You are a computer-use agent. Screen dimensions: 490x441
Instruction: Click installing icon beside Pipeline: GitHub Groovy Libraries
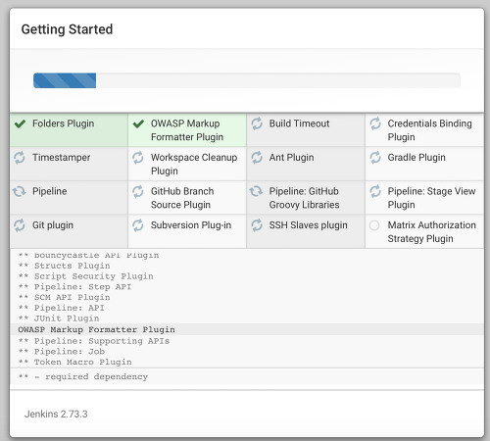pyautogui.click(x=256, y=191)
